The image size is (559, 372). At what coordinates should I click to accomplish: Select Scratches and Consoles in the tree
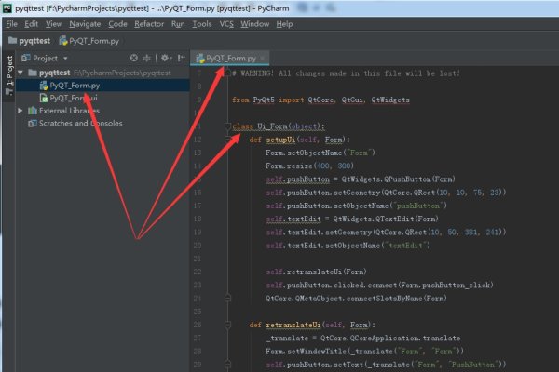[x=102, y=123]
